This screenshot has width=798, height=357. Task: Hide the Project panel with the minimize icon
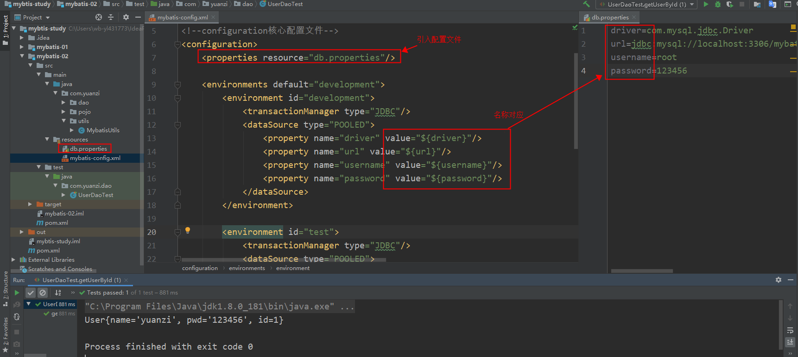(x=138, y=17)
